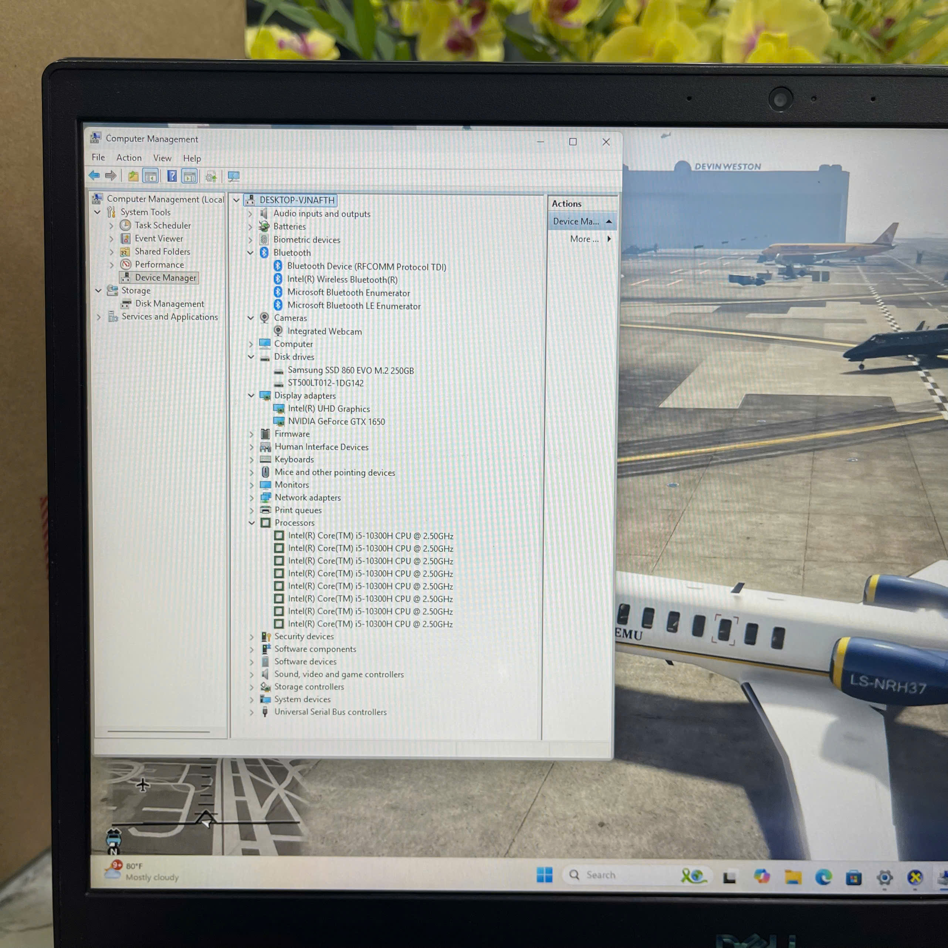Select Disk Management in left tree
This screenshot has height=948, width=948.
(x=169, y=304)
